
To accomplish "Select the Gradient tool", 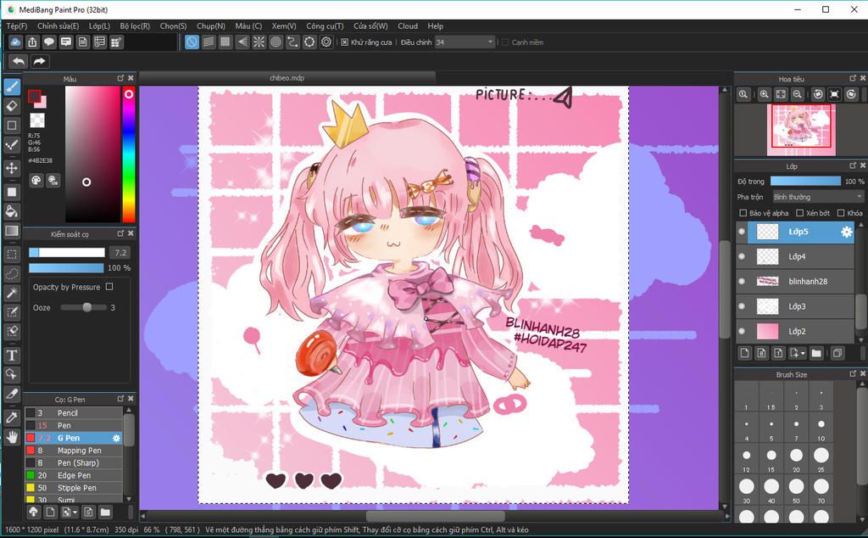I will (12, 231).
